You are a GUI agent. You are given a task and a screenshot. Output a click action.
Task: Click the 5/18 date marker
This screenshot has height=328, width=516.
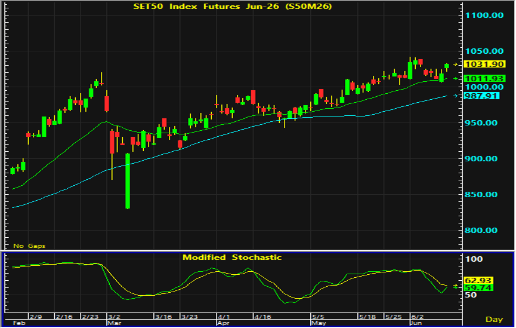click(367, 317)
